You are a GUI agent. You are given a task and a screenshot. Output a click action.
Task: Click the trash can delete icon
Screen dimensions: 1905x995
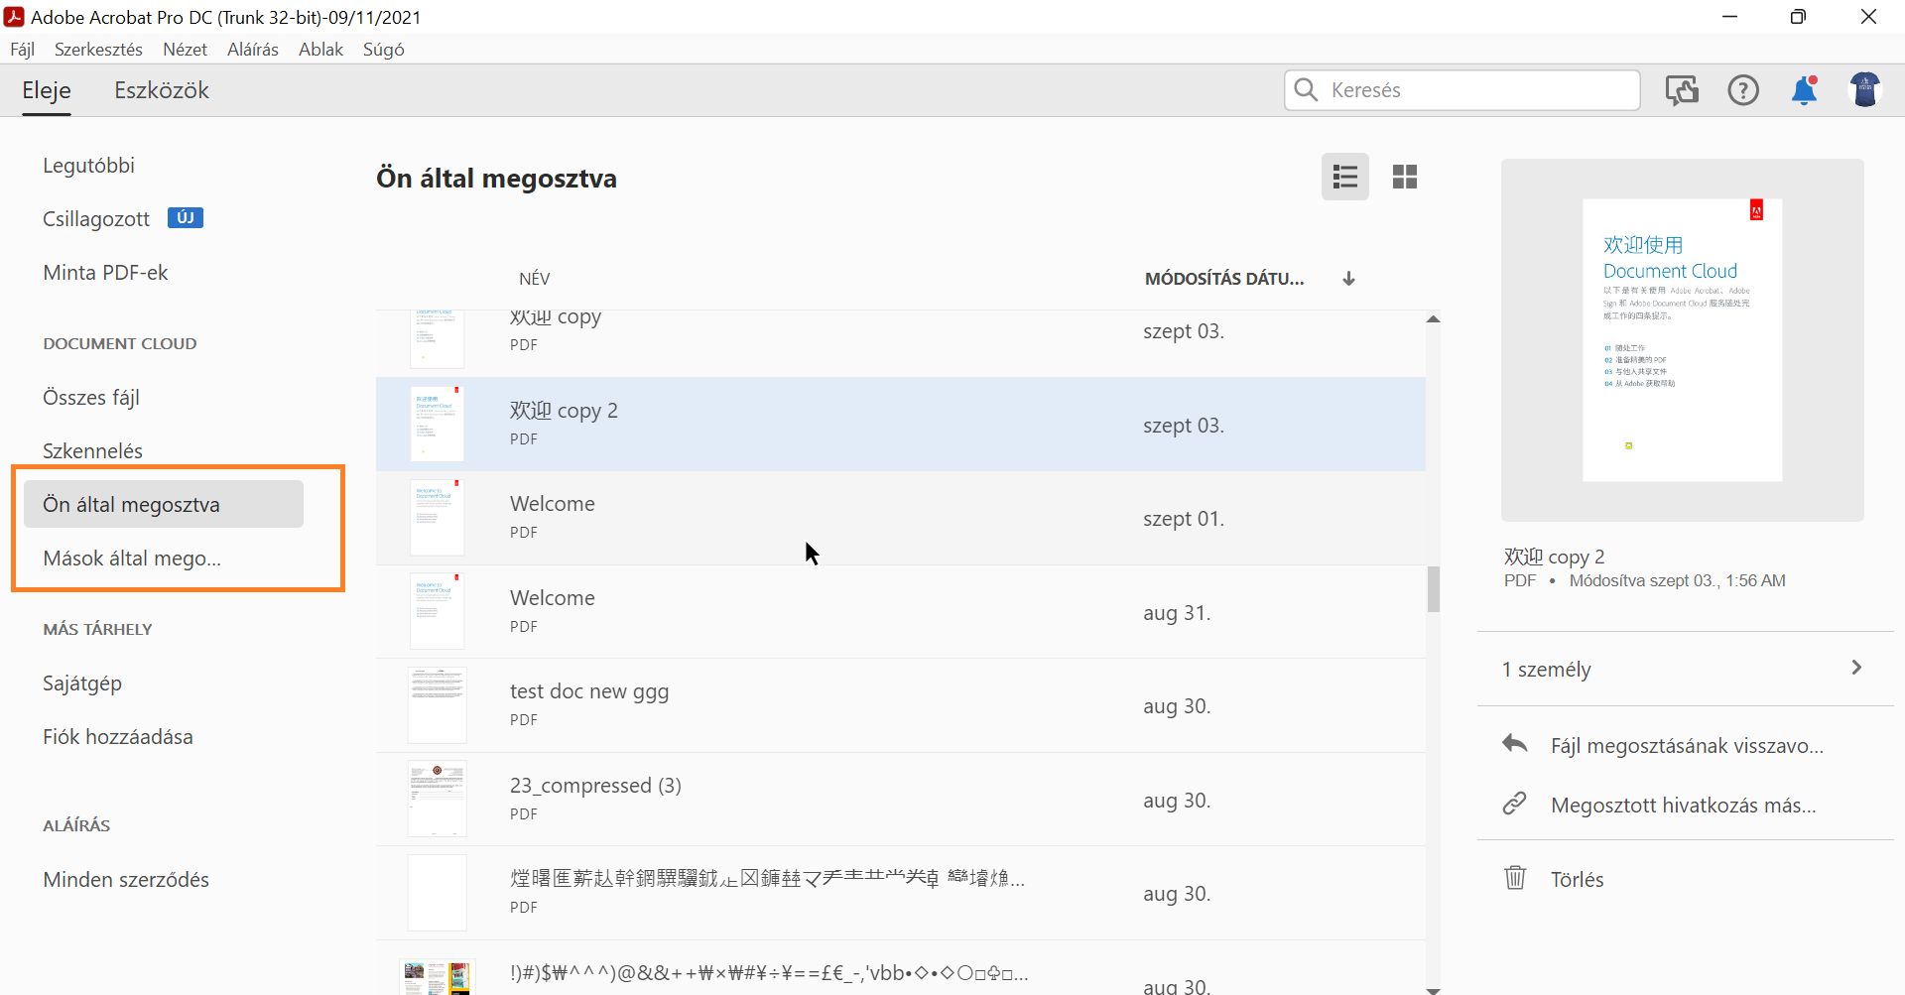[1515, 878]
